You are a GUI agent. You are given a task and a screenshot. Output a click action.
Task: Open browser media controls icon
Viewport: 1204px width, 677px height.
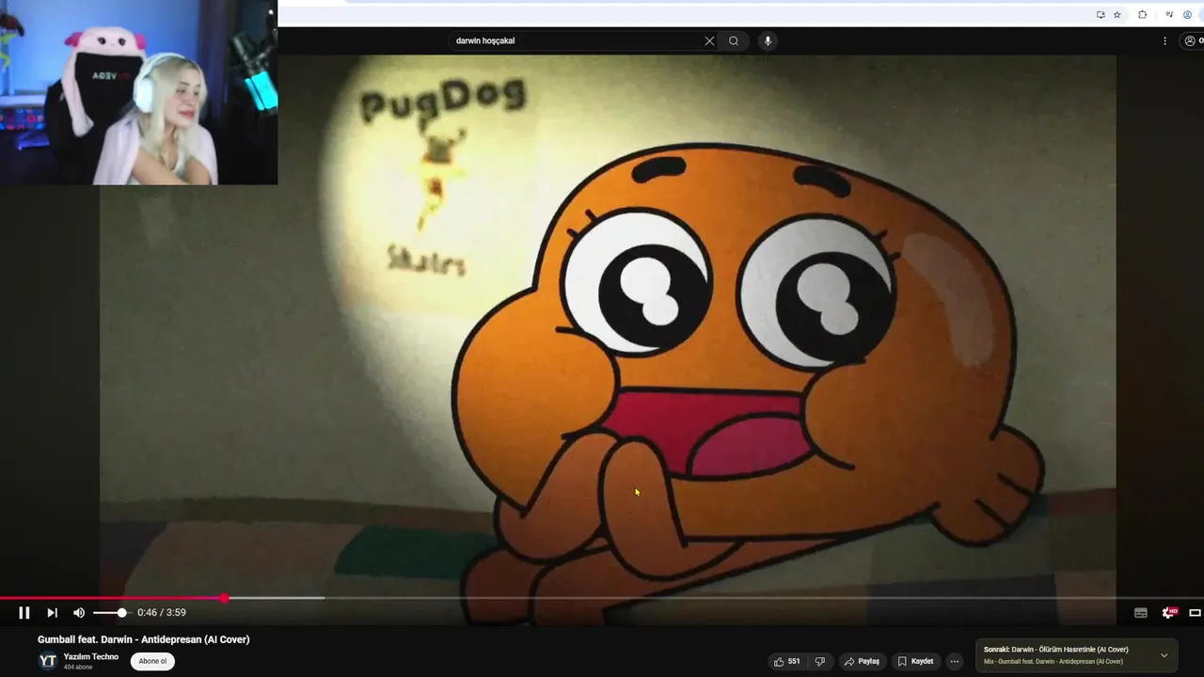tap(1169, 14)
